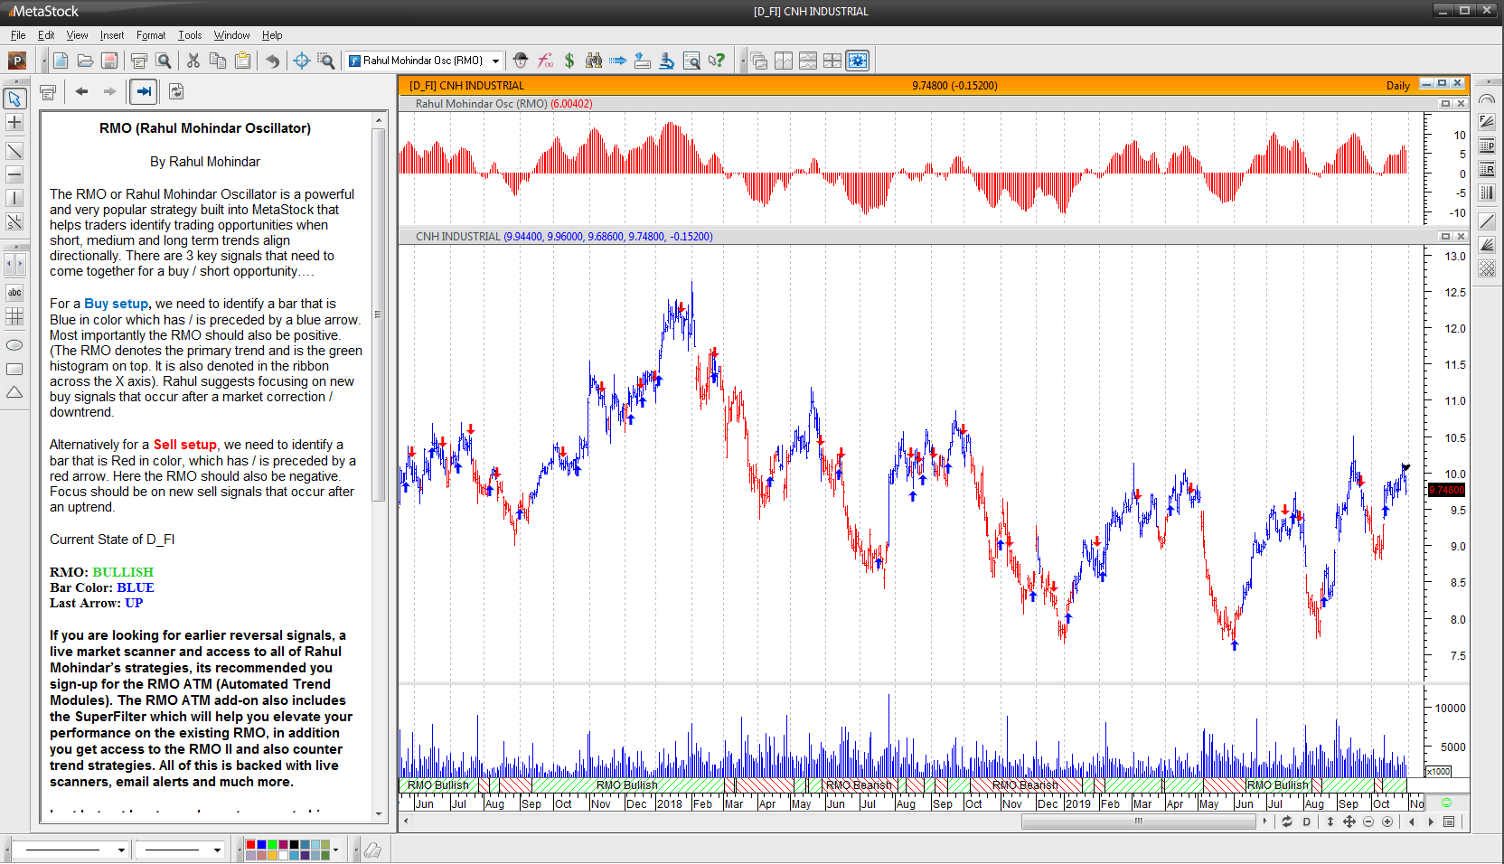Screen dimensions: 1504x864
Task: Switch periodicity with the D button
Action: click(1307, 822)
